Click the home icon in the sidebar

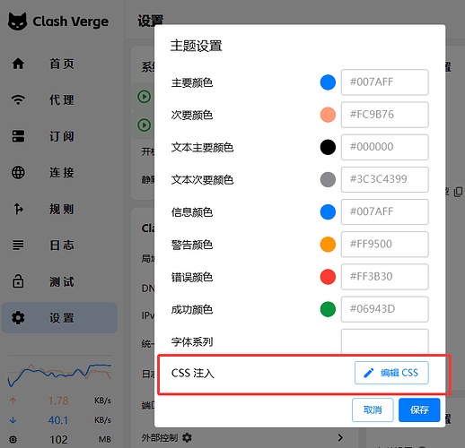pos(18,64)
